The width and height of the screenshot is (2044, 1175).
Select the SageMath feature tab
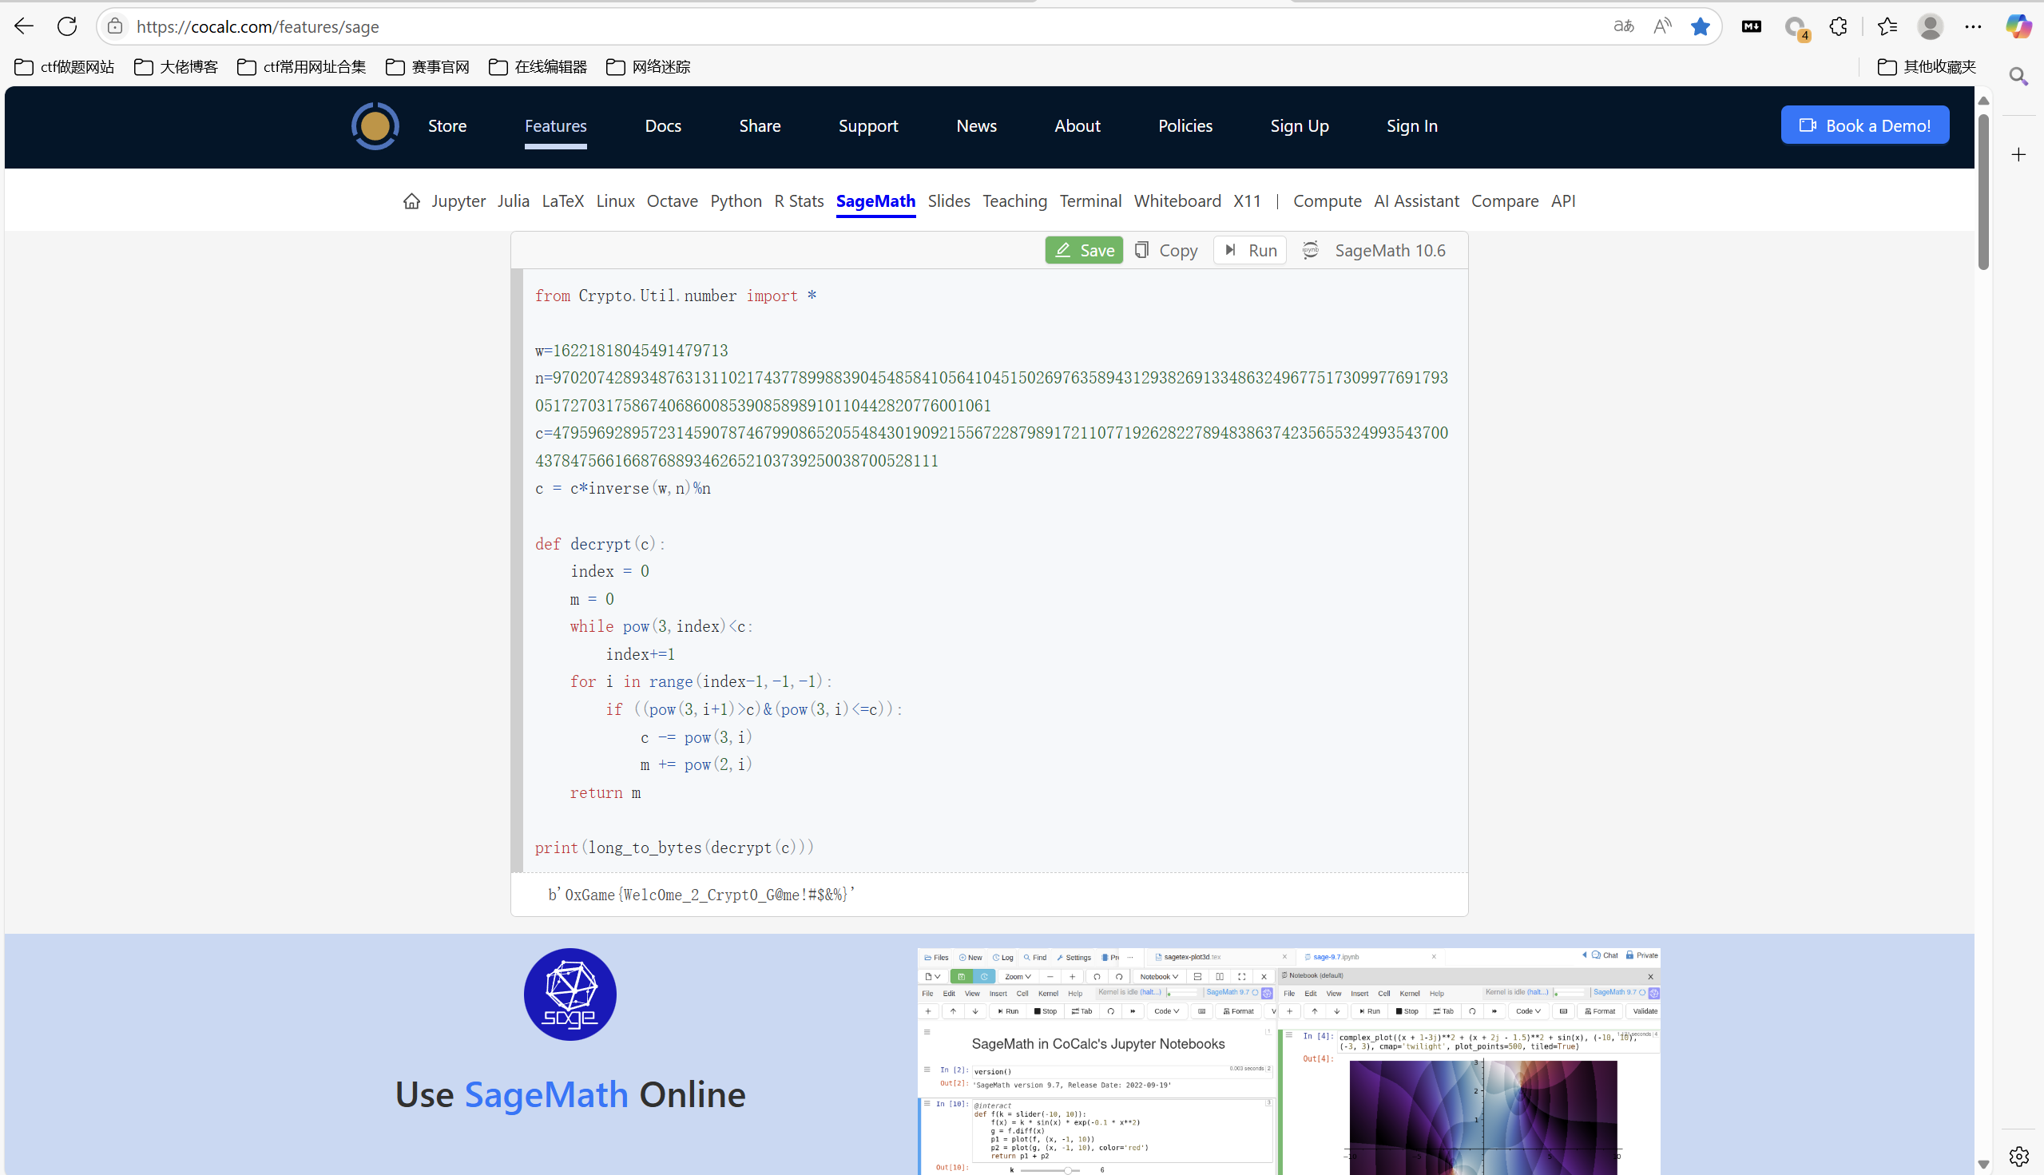pyautogui.click(x=875, y=201)
